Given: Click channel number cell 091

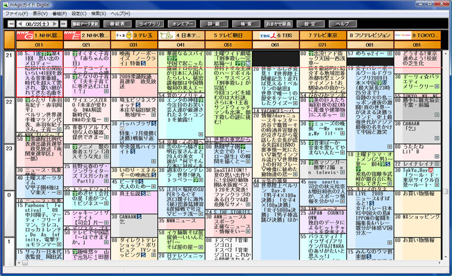Looking at the screenshot, I should pos(418,45).
